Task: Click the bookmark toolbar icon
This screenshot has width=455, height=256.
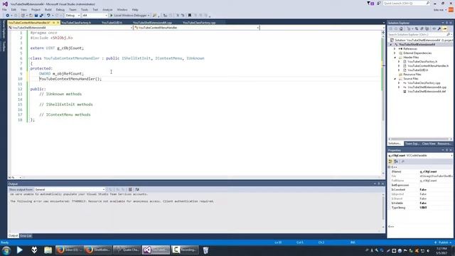Action: (x=190, y=16)
